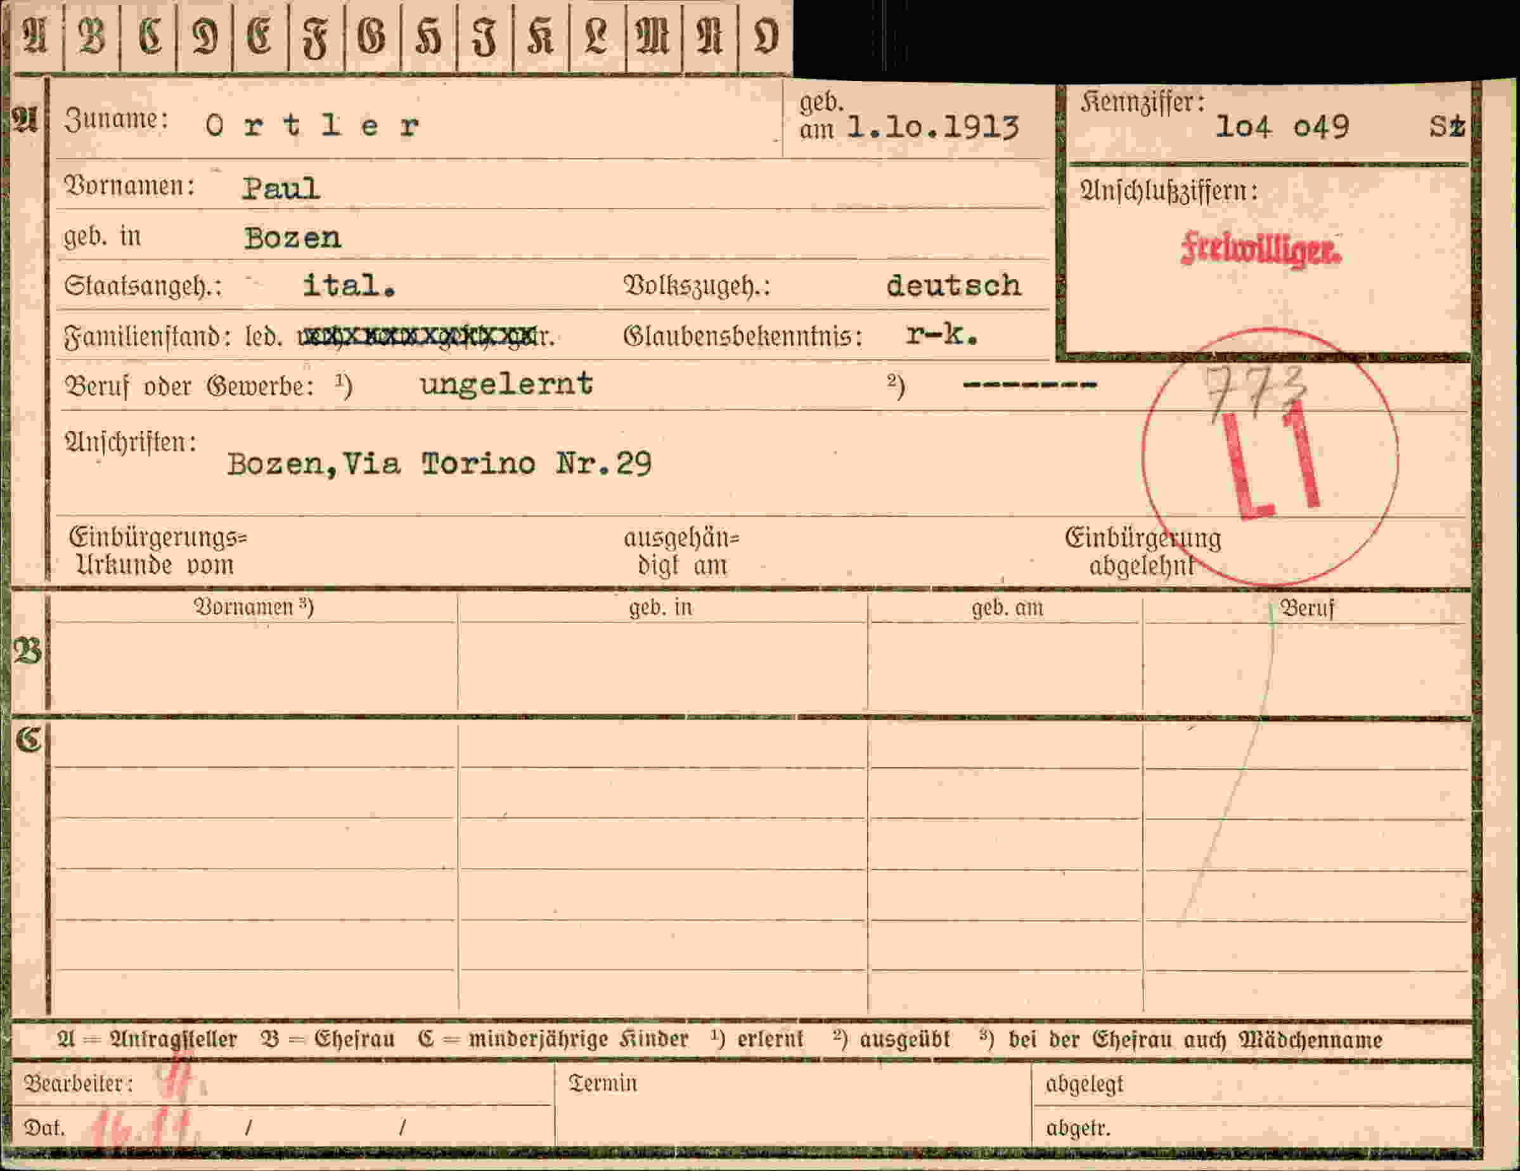The width and height of the screenshot is (1520, 1171).
Task: Select index tab letter L
Action: [597, 36]
